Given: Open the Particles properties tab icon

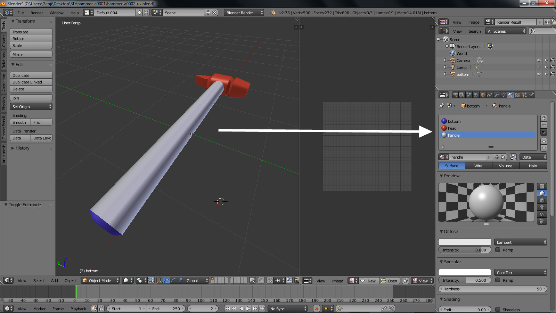Looking at the screenshot, I should 524,95.
